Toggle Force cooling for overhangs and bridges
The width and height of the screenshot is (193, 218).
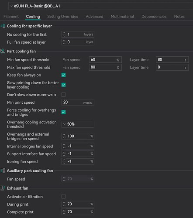point(64,112)
